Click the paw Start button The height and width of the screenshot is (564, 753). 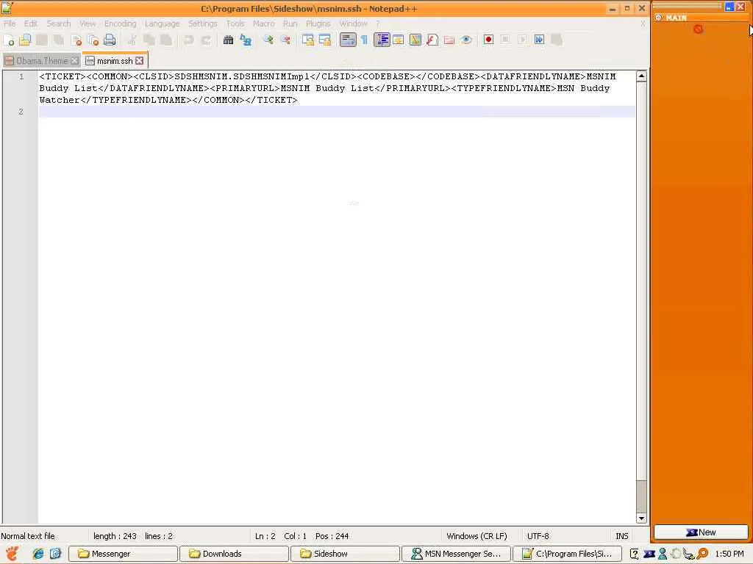pos(13,554)
